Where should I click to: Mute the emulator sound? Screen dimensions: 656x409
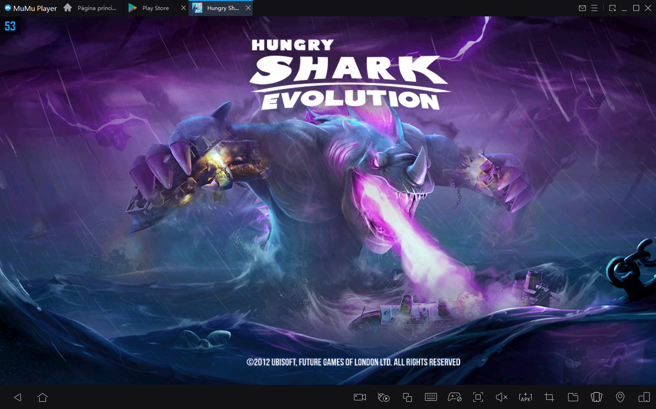[x=502, y=397]
